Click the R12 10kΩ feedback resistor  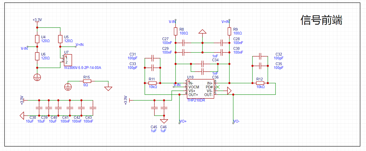pyautogui.click(x=260, y=83)
